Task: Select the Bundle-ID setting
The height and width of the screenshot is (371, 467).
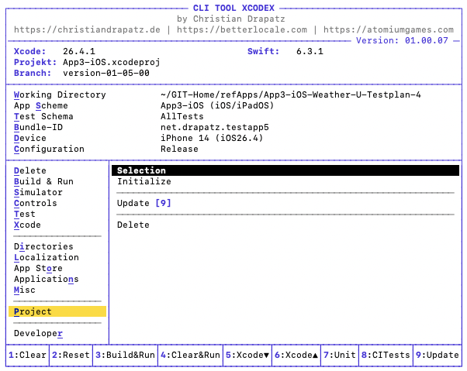Action: coord(38,127)
